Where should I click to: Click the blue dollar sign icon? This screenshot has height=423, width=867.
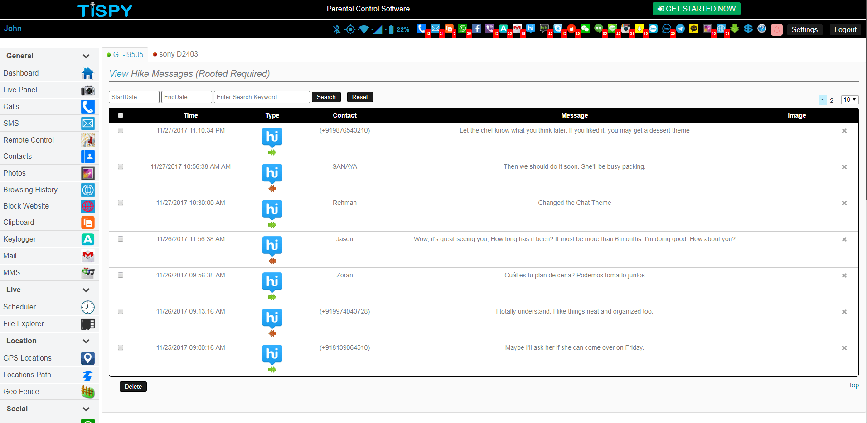coord(748,29)
